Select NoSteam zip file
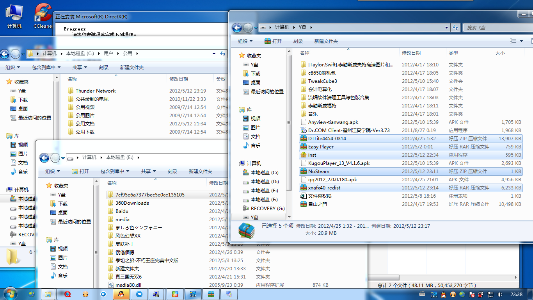The width and height of the screenshot is (533, 300). (x=410, y=171)
